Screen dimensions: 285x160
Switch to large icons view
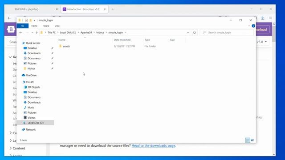252,140
